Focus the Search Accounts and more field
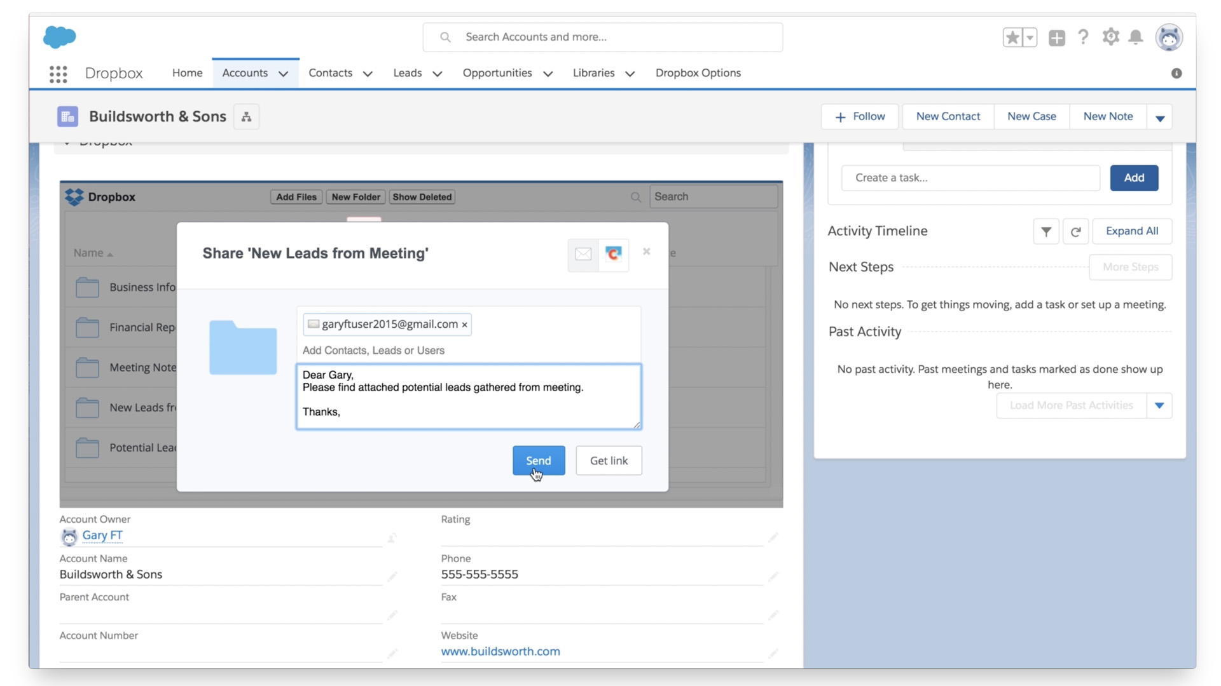This screenshot has width=1221, height=686. point(603,37)
